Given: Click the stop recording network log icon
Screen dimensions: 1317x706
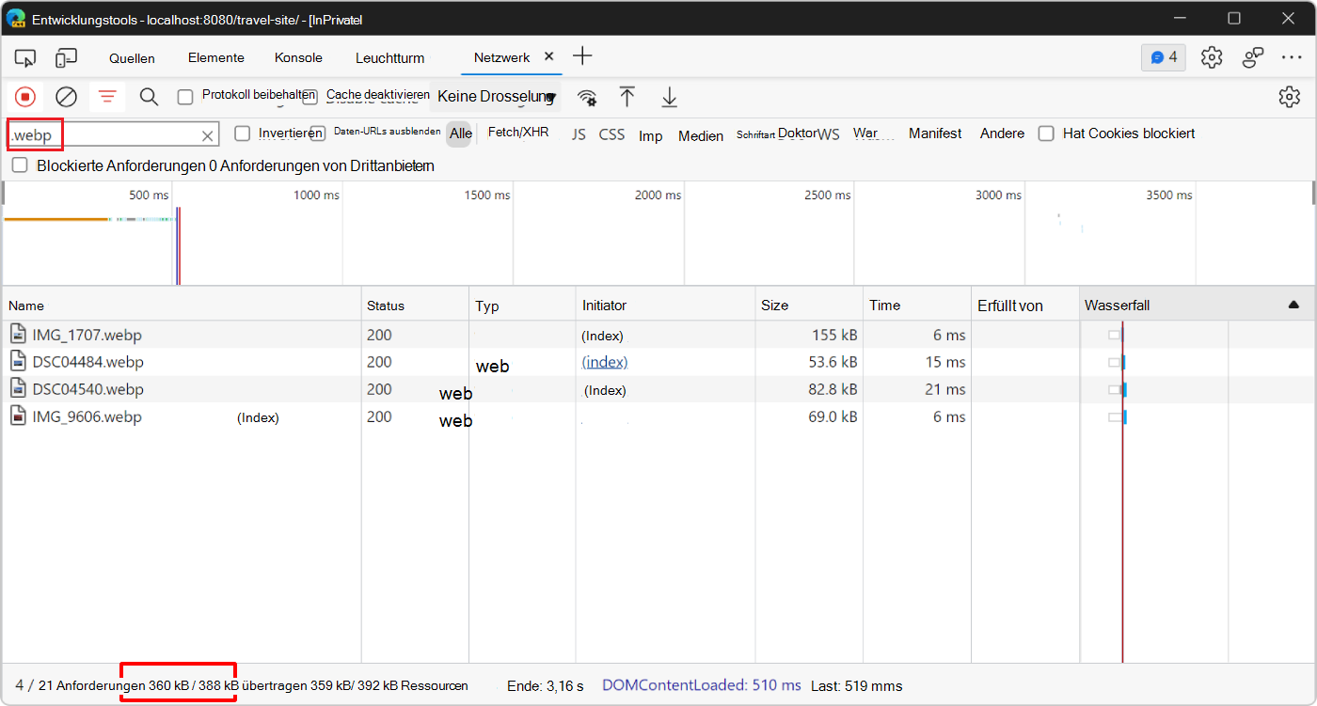Looking at the screenshot, I should (x=25, y=97).
